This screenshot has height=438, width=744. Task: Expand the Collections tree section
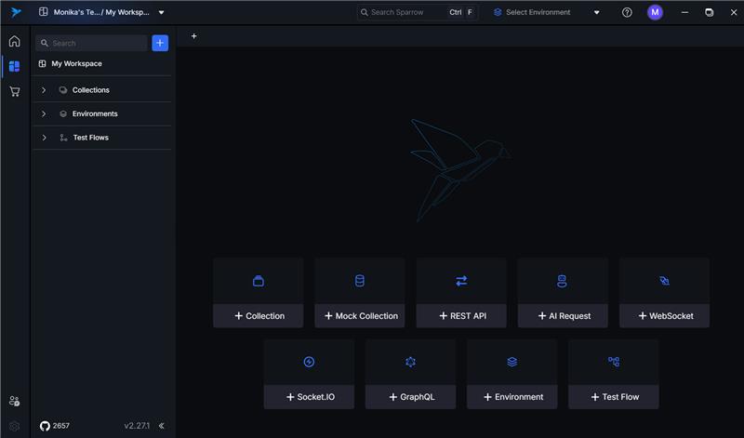click(x=44, y=89)
